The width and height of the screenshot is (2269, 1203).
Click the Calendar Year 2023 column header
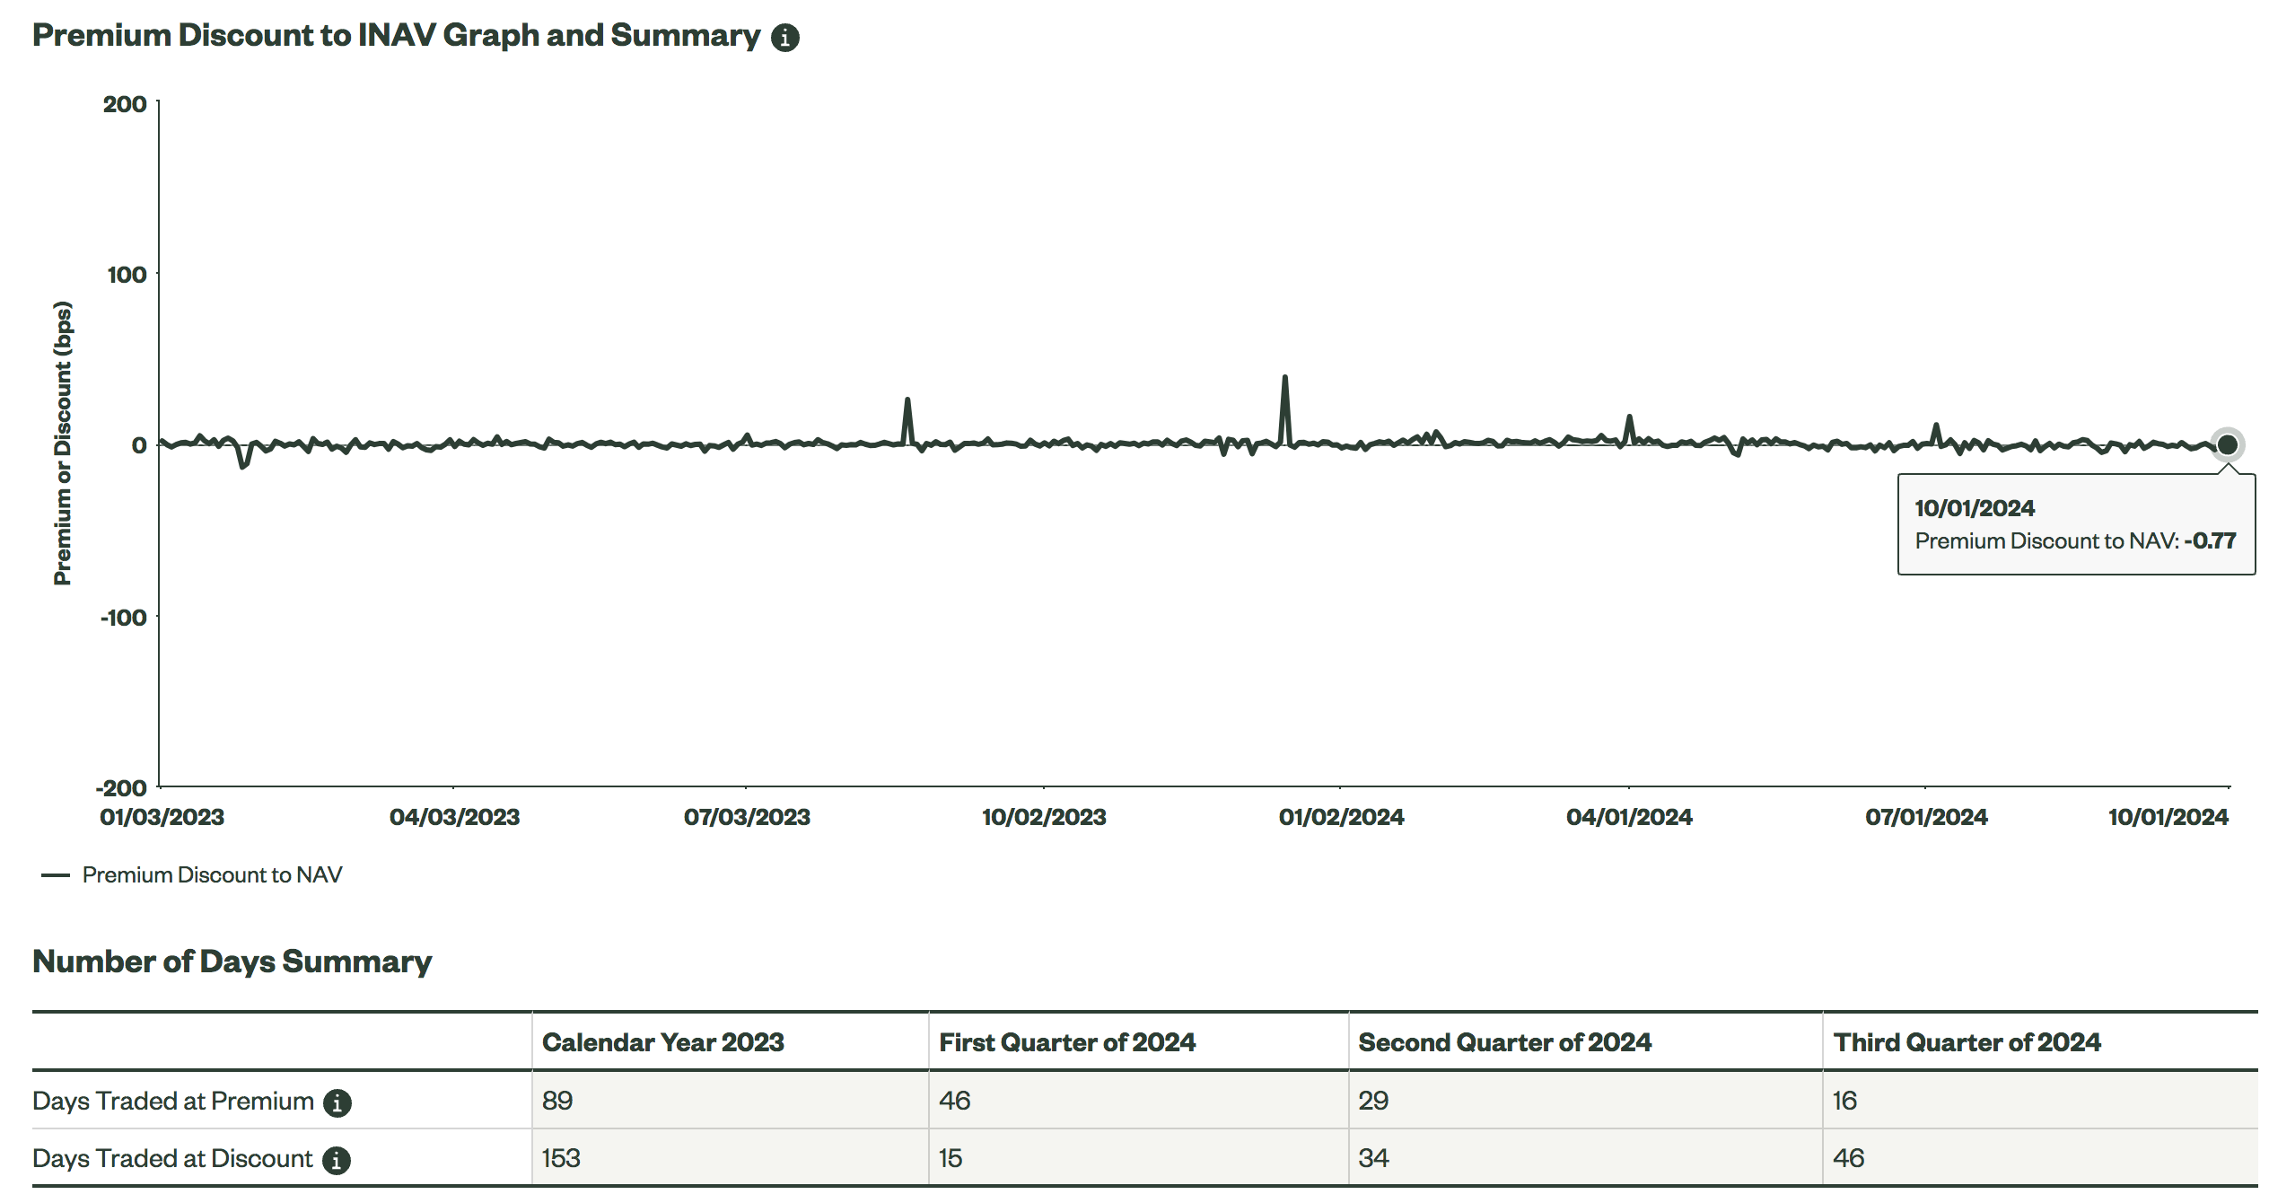click(x=662, y=1042)
